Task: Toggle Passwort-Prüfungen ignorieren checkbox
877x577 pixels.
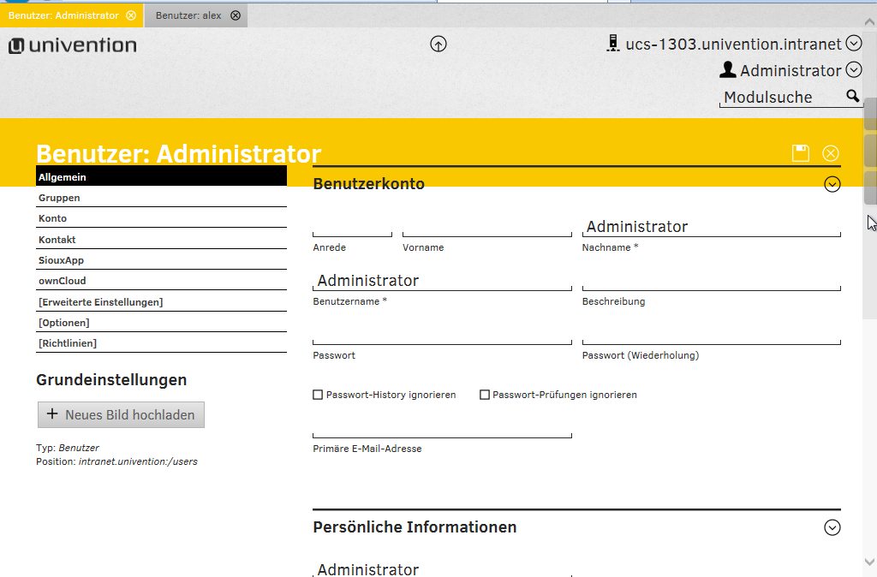Action: pos(485,395)
